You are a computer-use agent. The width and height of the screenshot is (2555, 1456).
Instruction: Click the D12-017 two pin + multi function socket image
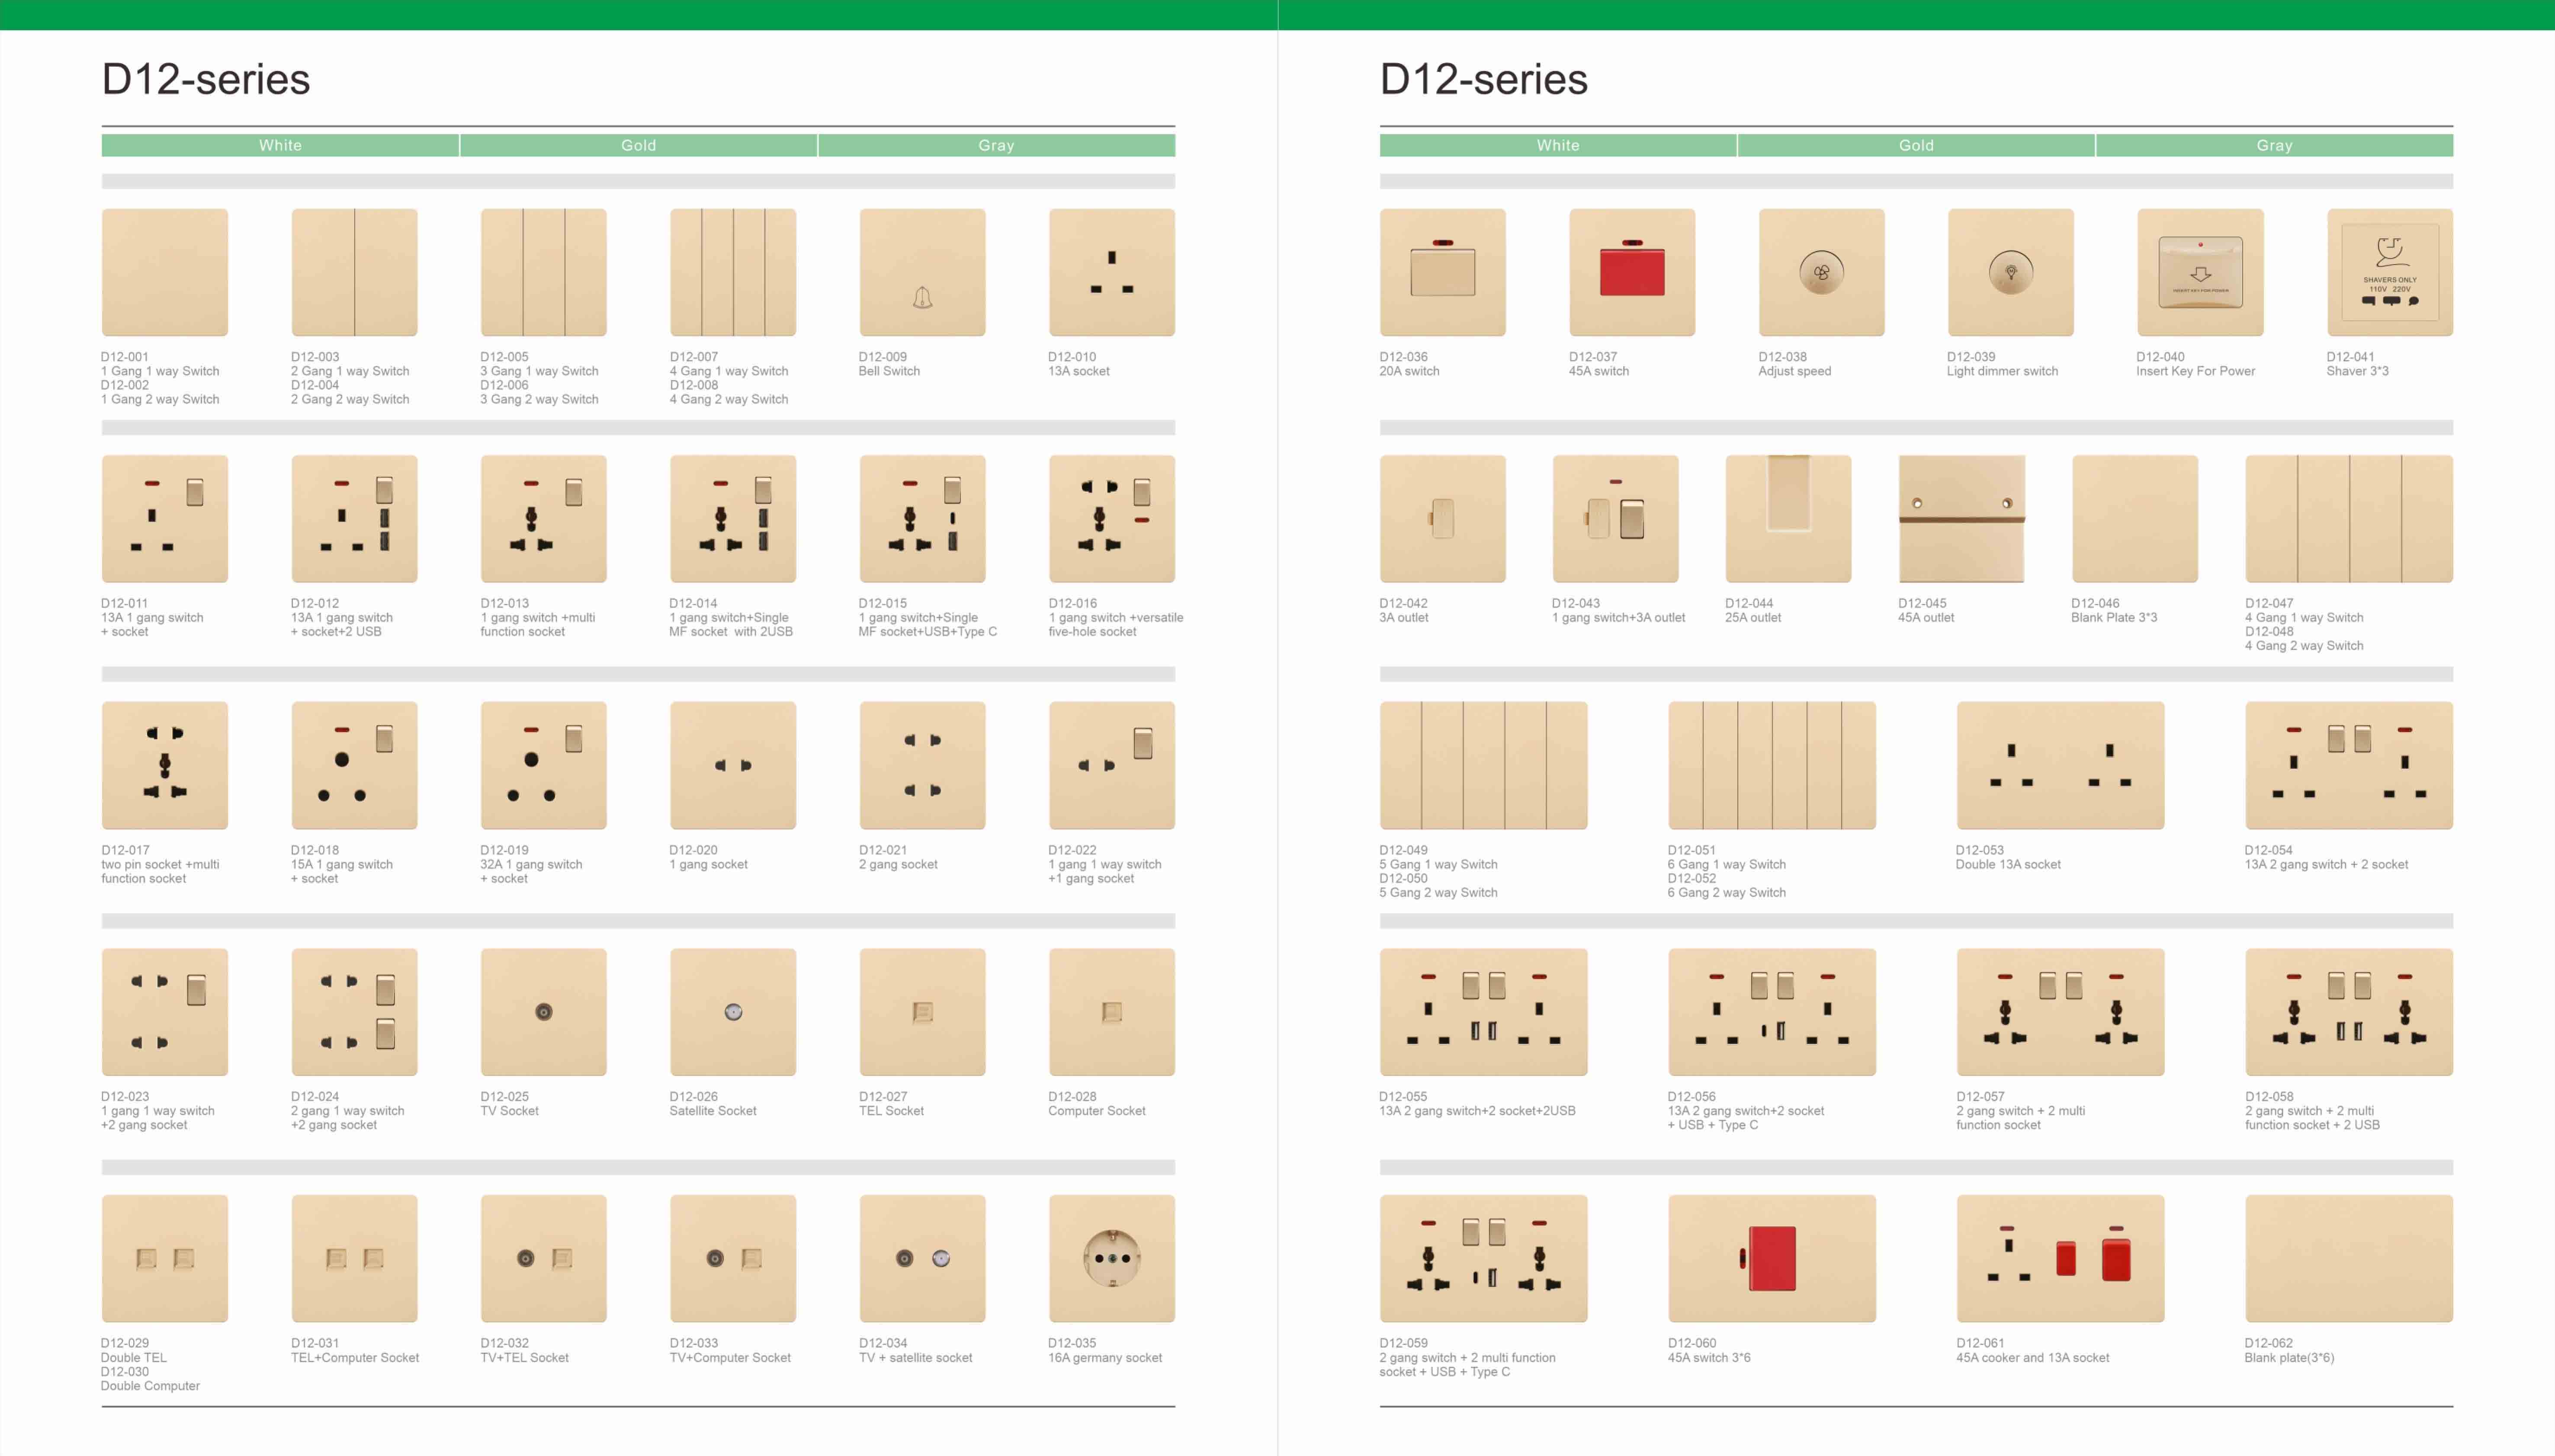point(165,765)
